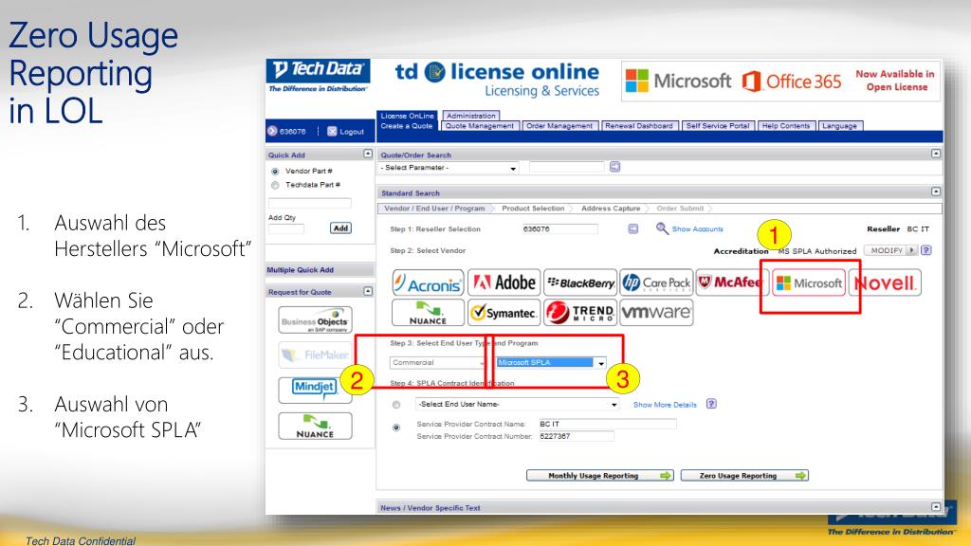Open Business Objects request for quote
The height and width of the screenshot is (546, 971).
(315, 320)
